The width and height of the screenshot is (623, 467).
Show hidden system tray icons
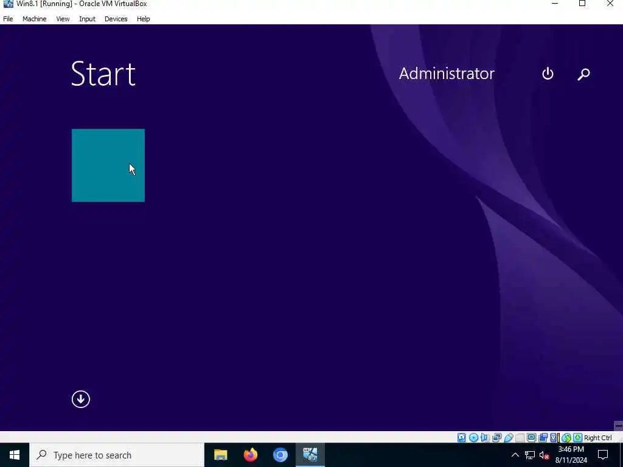[x=515, y=455]
